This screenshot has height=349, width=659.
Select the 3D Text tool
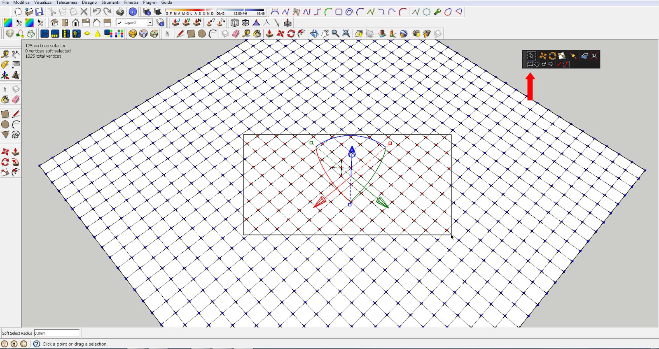pyautogui.click(x=16, y=75)
